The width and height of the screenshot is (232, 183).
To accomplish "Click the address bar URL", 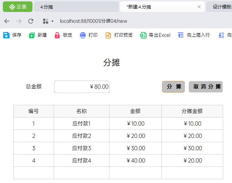I will (x=94, y=21).
